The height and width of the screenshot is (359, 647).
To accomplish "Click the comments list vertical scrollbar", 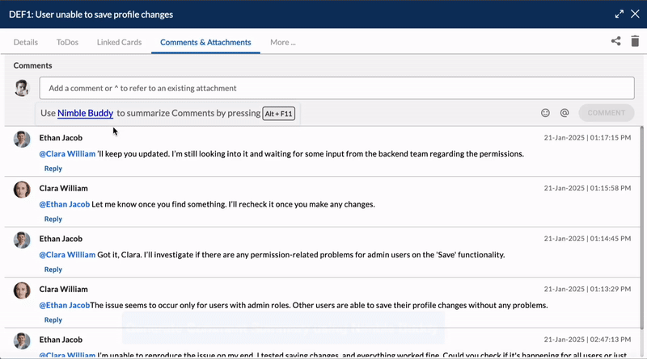I will coord(641,228).
